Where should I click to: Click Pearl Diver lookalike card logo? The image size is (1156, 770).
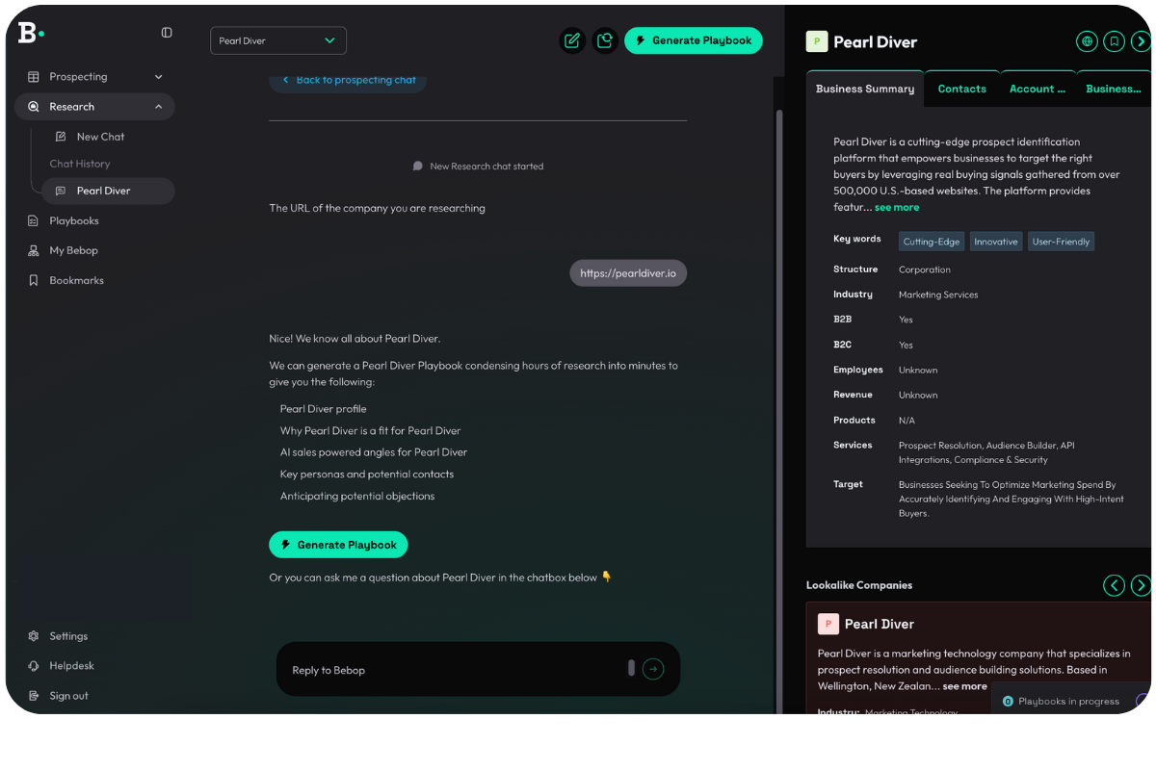[x=828, y=624]
